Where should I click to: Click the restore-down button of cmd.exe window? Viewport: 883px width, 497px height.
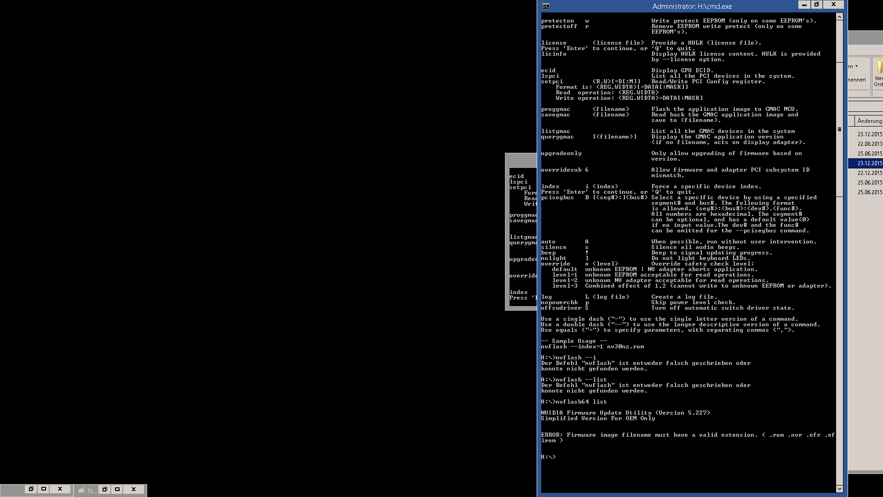pos(817,5)
